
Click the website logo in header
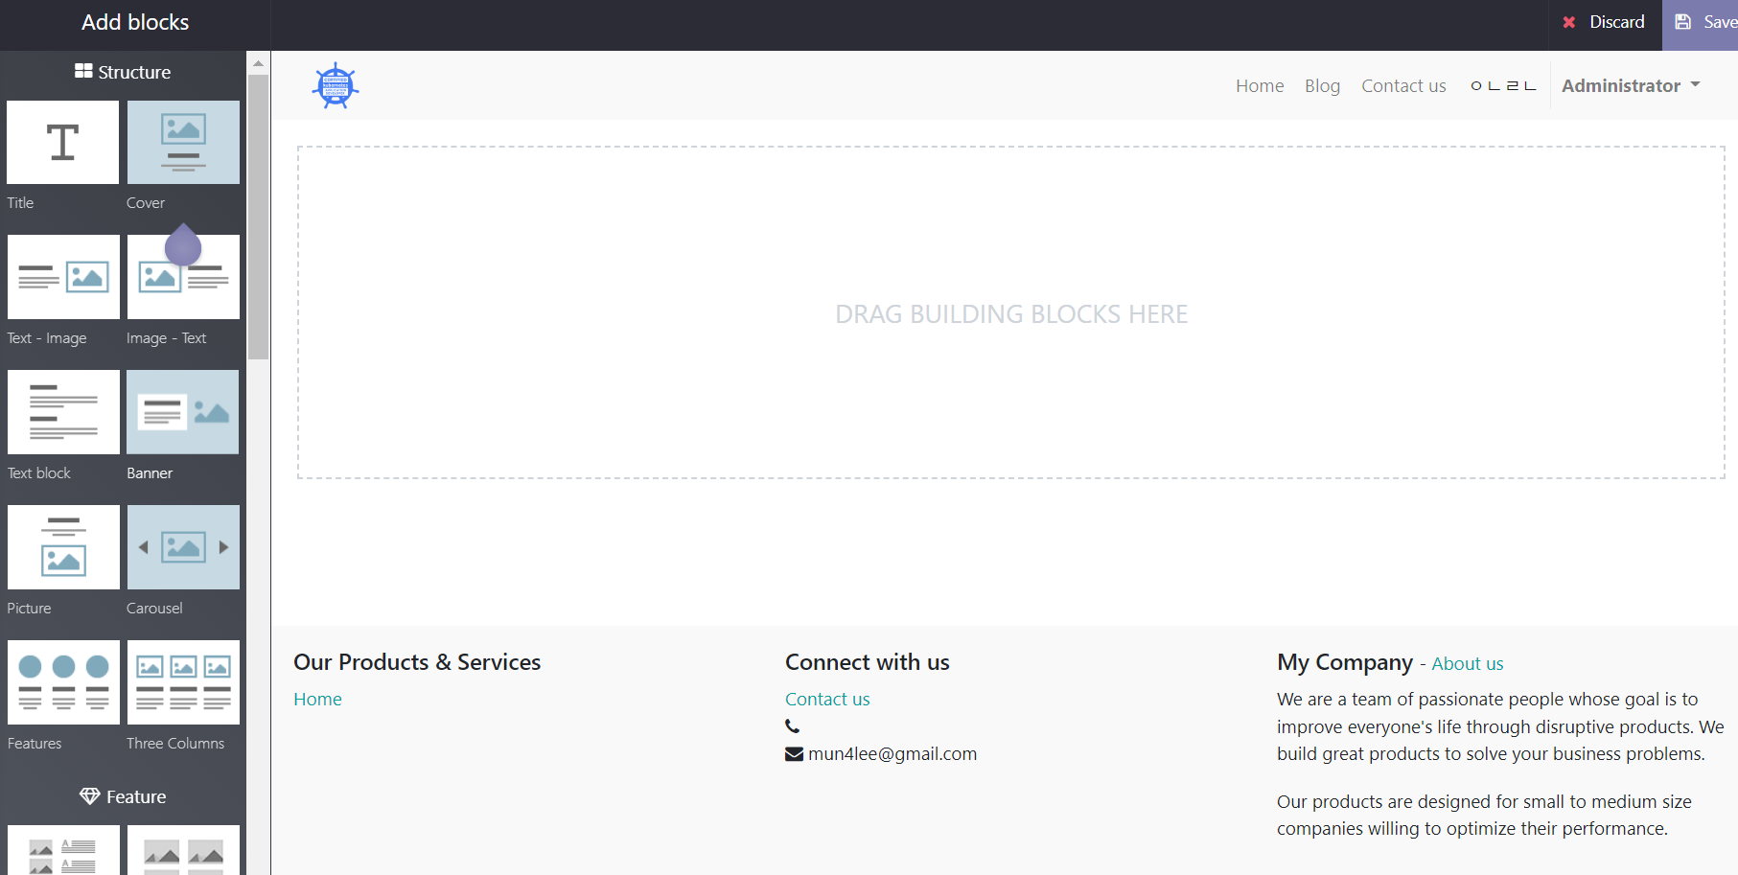(336, 85)
